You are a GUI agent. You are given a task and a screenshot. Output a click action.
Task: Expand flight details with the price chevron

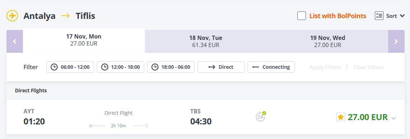393,118
